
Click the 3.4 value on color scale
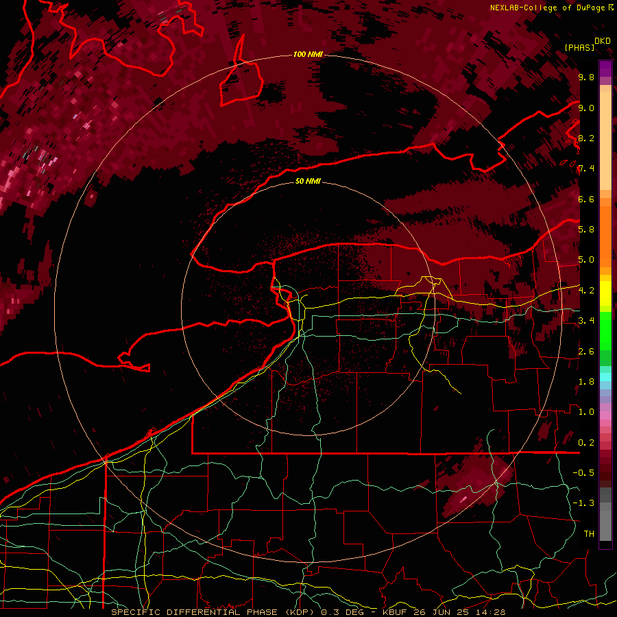coord(586,320)
